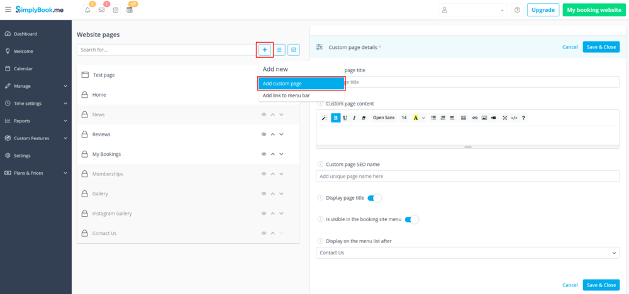The image size is (629, 294).
Task: Click the My booking website button
Action: pos(594,10)
